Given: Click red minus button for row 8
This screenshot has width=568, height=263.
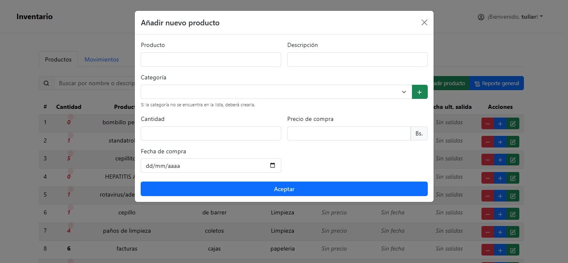Looking at the screenshot, I should (488, 250).
